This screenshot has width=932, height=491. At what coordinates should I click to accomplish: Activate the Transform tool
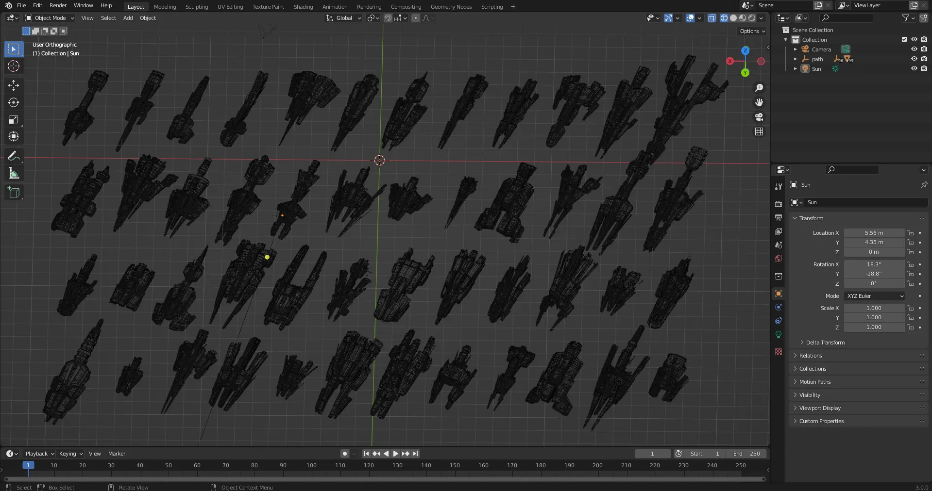(14, 136)
